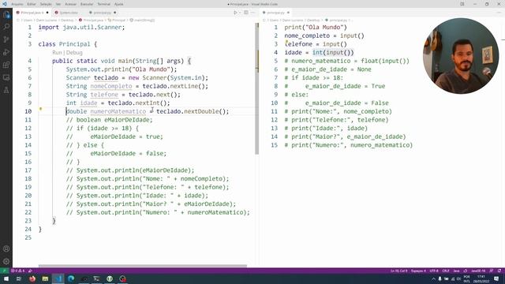This screenshot has width=505, height=284.
Task: Open the Ajuda menu
Action: click(119, 4)
